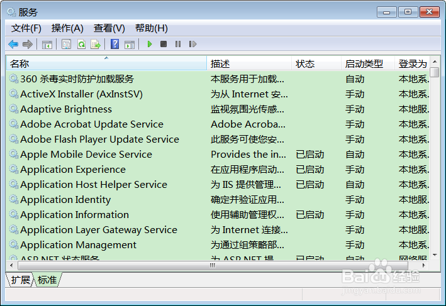Start the service with the green play icon

(150, 44)
